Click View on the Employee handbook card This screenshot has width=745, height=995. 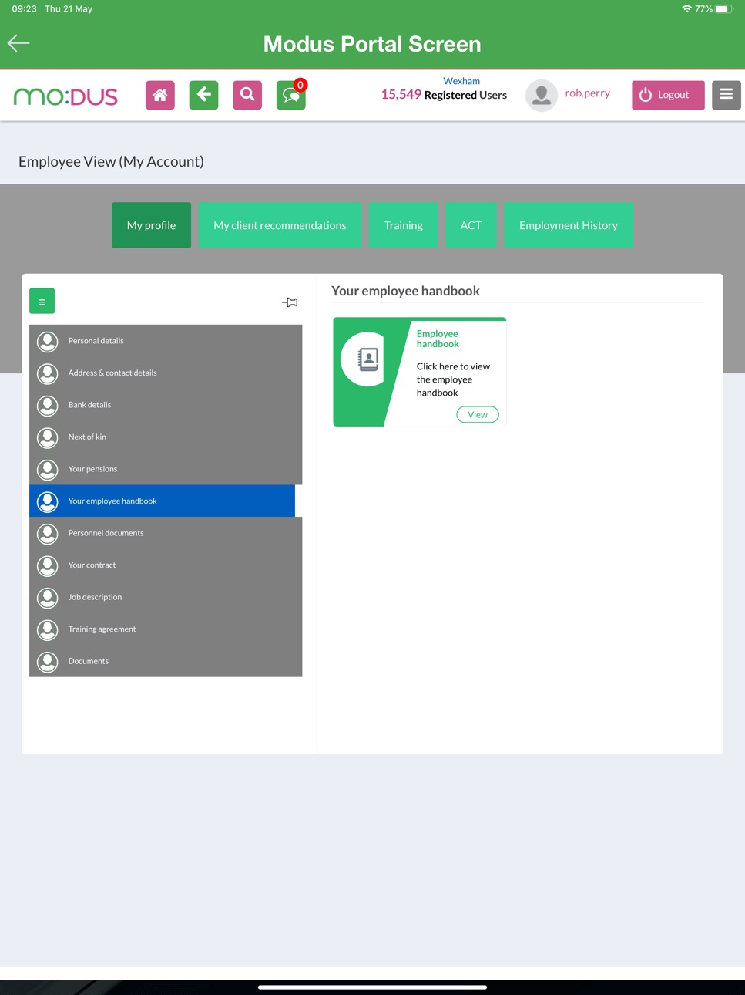point(478,415)
